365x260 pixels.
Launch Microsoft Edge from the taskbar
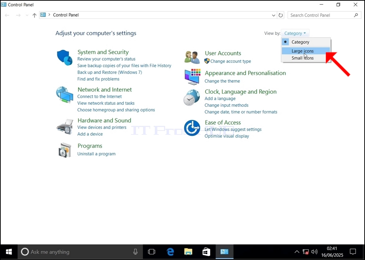pyautogui.click(x=170, y=252)
